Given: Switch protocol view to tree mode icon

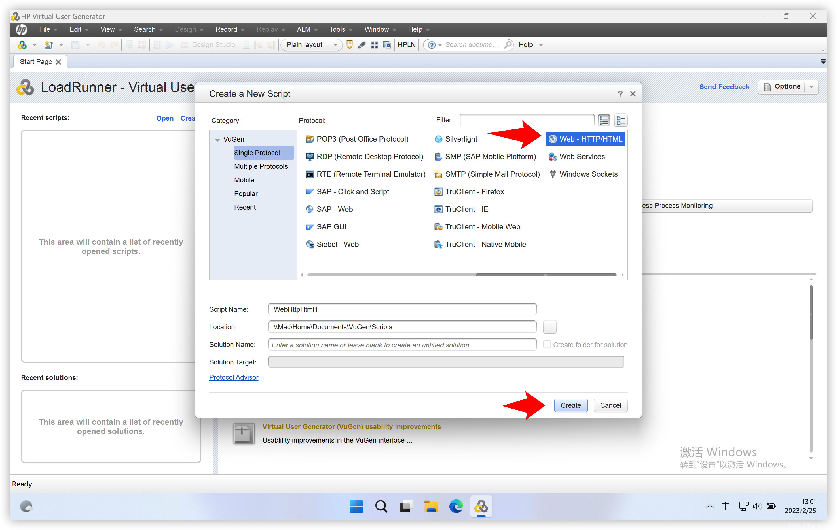Looking at the screenshot, I should 620,120.
